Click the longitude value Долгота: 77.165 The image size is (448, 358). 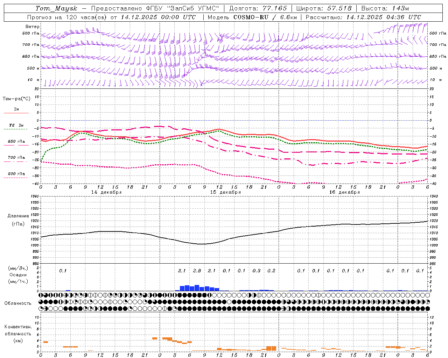(x=258, y=8)
